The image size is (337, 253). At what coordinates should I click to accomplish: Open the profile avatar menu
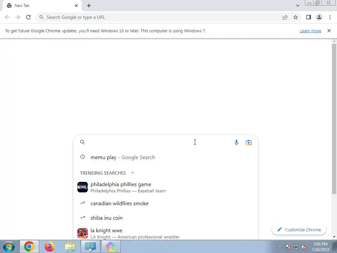[x=319, y=17]
